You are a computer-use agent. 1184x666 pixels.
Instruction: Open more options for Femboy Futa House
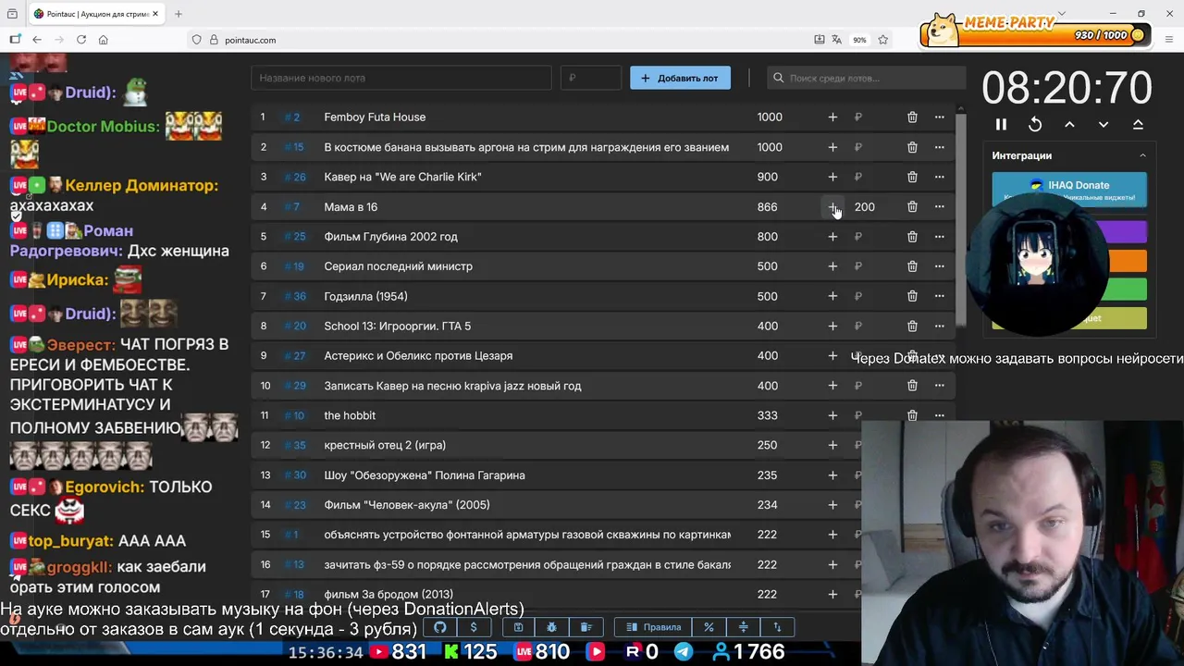(x=940, y=117)
